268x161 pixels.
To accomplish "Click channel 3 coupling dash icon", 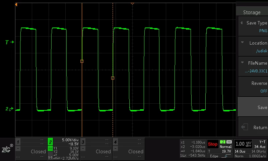I will pyautogui.click(x=83, y=148).
